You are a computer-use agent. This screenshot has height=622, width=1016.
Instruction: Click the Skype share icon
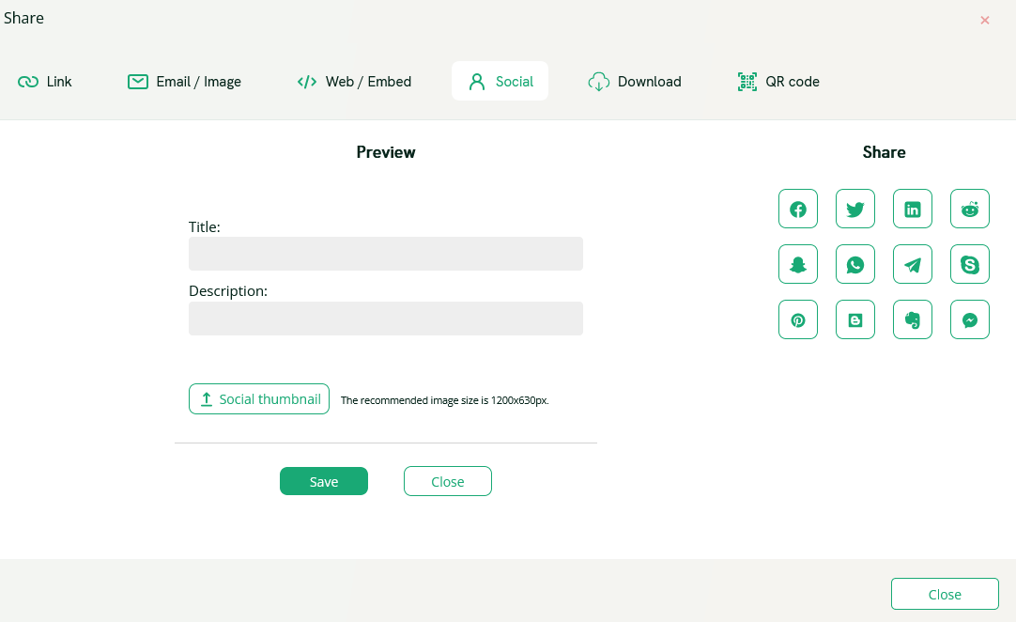(970, 264)
